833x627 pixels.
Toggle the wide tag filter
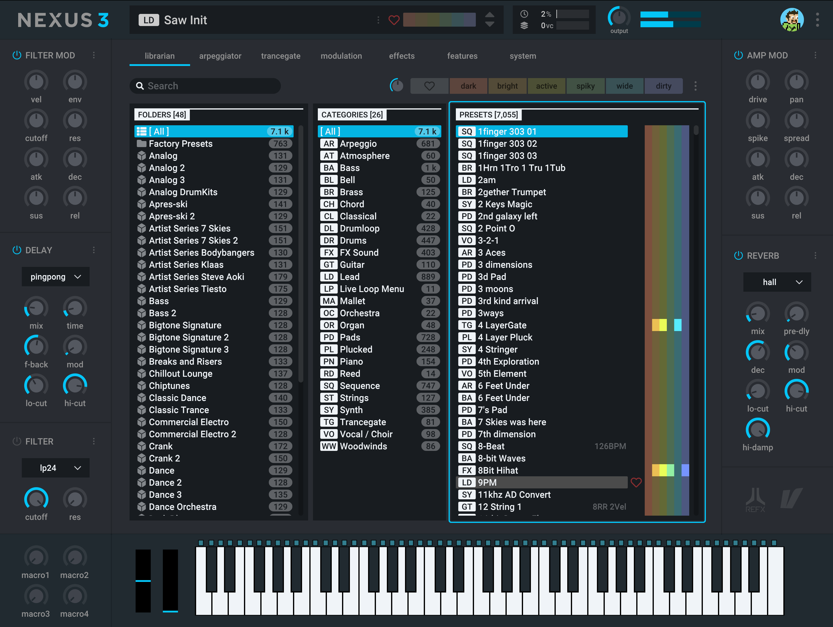(624, 86)
